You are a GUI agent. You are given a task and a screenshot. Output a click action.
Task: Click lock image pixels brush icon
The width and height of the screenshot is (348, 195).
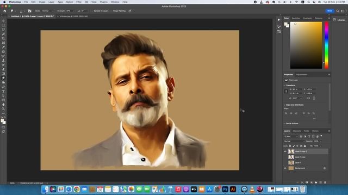[x=294, y=146]
